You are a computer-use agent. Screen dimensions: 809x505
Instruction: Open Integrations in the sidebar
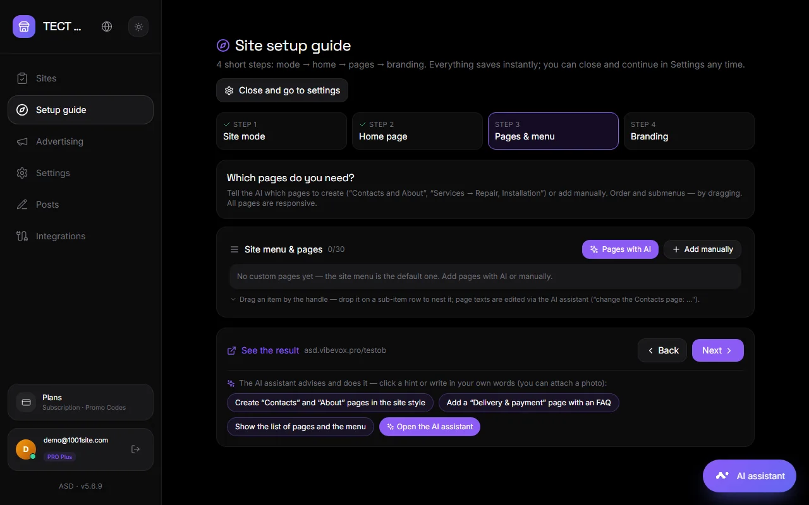[x=80, y=236]
